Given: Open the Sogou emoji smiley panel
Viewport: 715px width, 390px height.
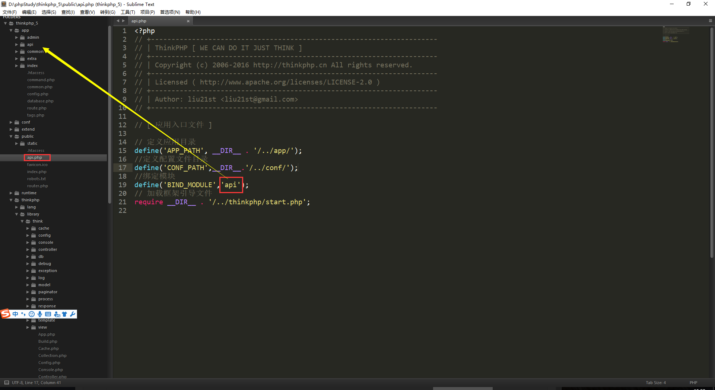Looking at the screenshot, I should pyautogui.click(x=32, y=314).
